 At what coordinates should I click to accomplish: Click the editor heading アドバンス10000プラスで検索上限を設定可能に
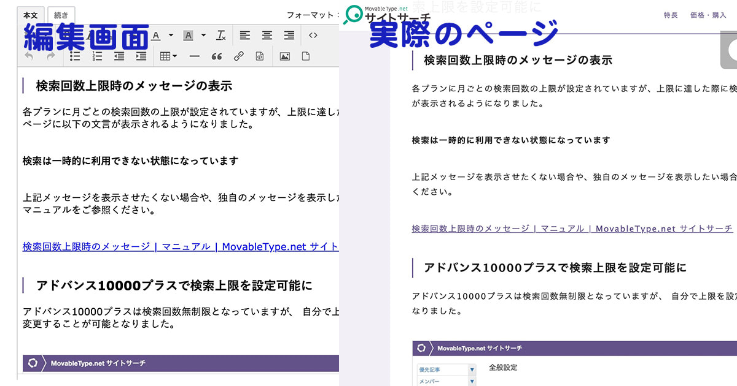point(174,285)
